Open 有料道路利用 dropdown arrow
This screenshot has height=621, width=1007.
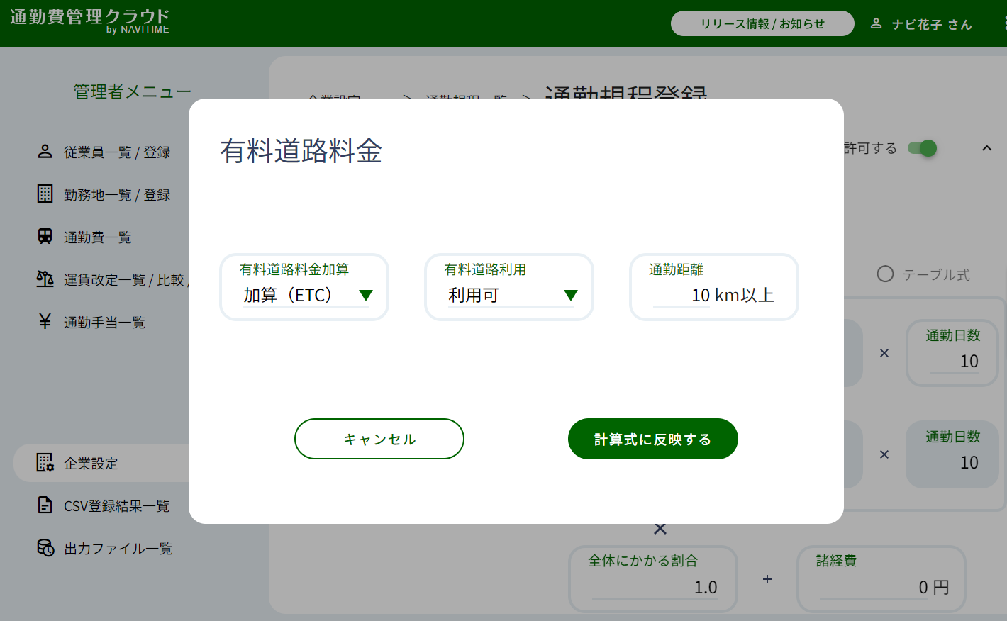(571, 296)
